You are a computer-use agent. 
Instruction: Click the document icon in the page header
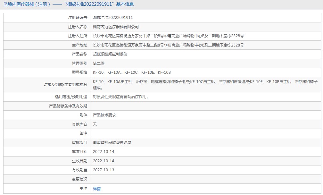point(5,4)
